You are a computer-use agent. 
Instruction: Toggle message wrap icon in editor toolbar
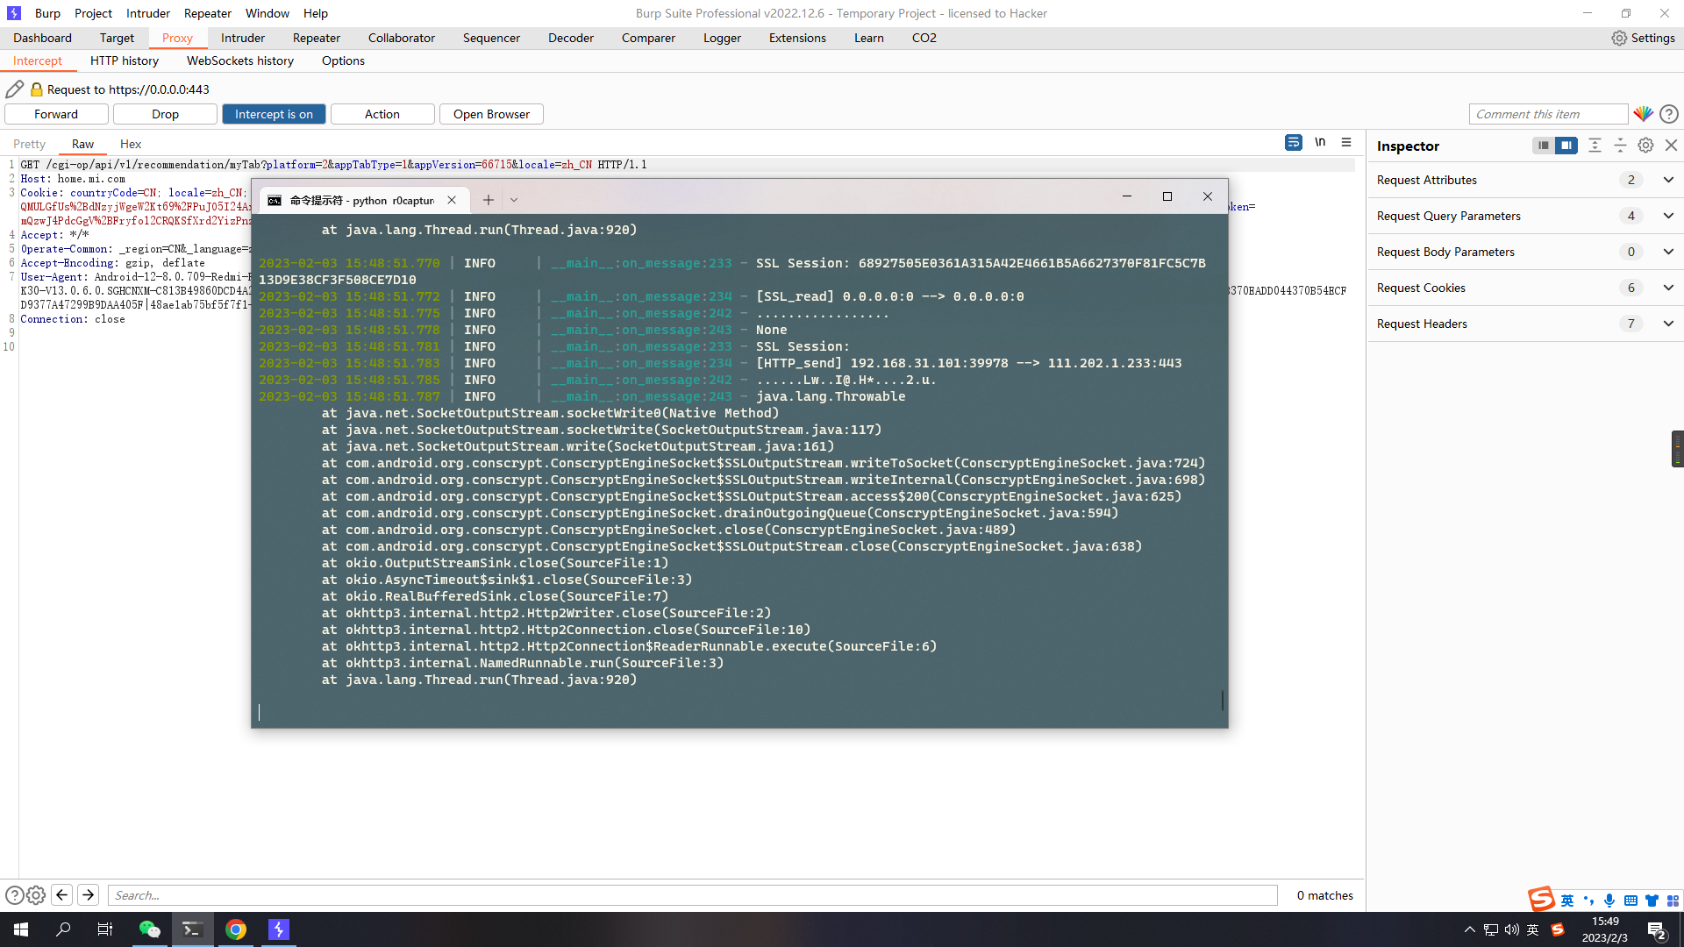tap(1294, 143)
